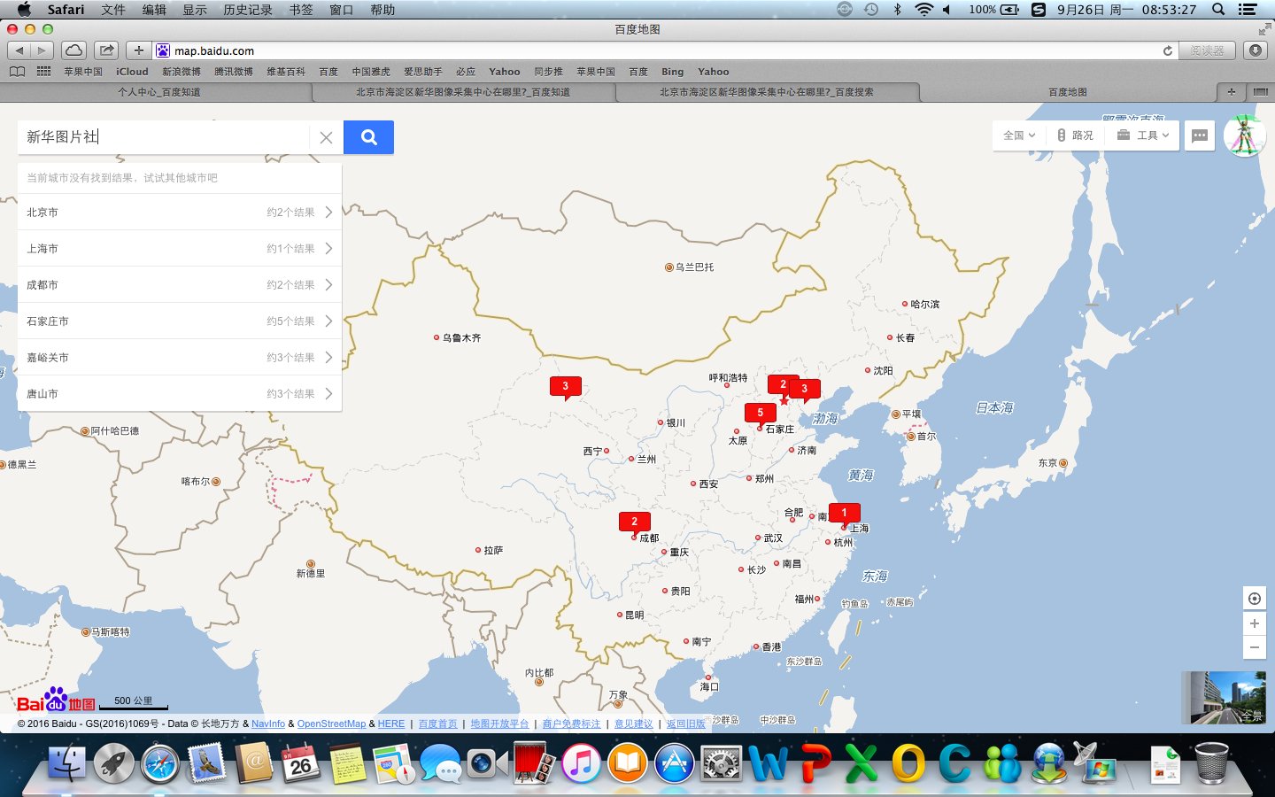This screenshot has height=797, width=1275.
Task: Zoom out the map with minus button
Action: tap(1254, 648)
